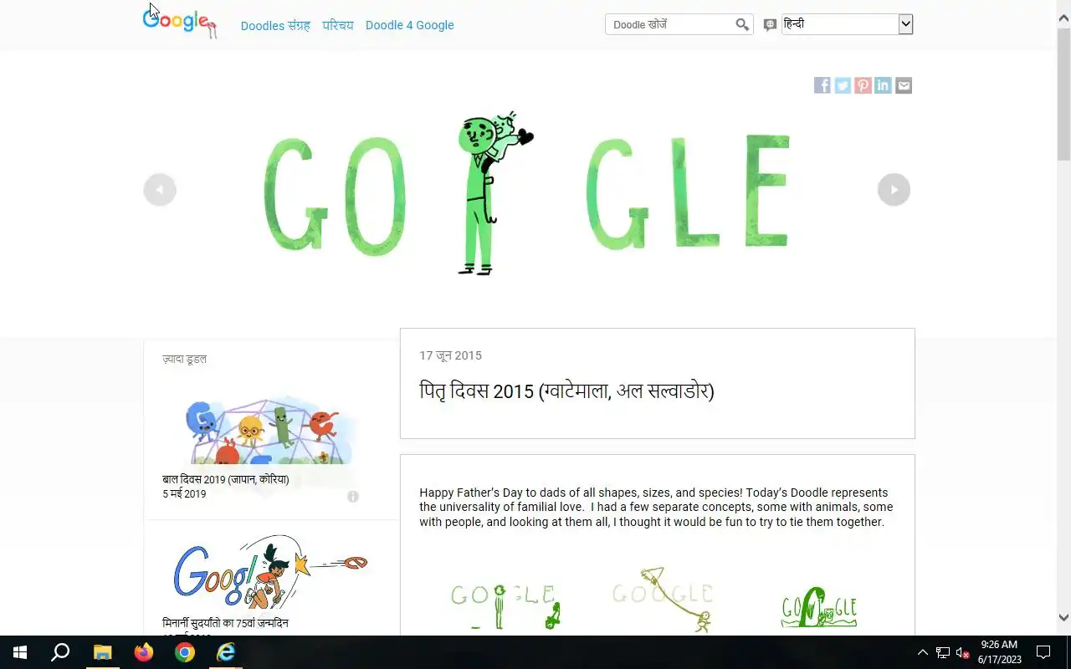
Task: Share doodle on Facebook
Action: point(822,85)
